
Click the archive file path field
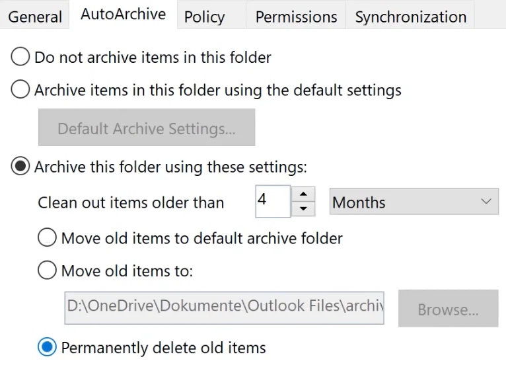(x=225, y=308)
